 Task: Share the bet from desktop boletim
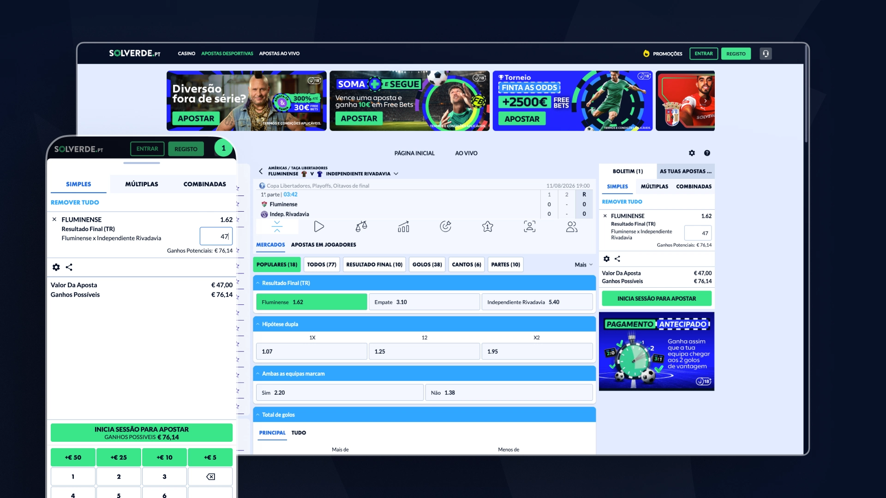[x=617, y=259]
